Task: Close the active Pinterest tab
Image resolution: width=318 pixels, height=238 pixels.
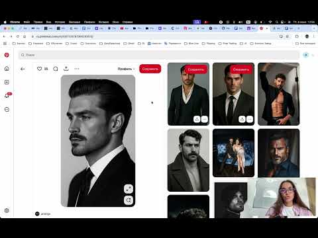Action: tap(267, 28)
